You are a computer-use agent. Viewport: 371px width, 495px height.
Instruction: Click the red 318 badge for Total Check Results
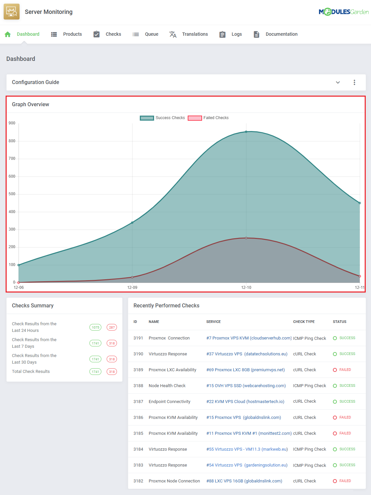click(112, 372)
